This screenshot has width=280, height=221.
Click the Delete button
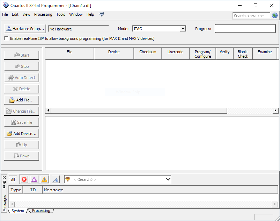(x=21, y=89)
